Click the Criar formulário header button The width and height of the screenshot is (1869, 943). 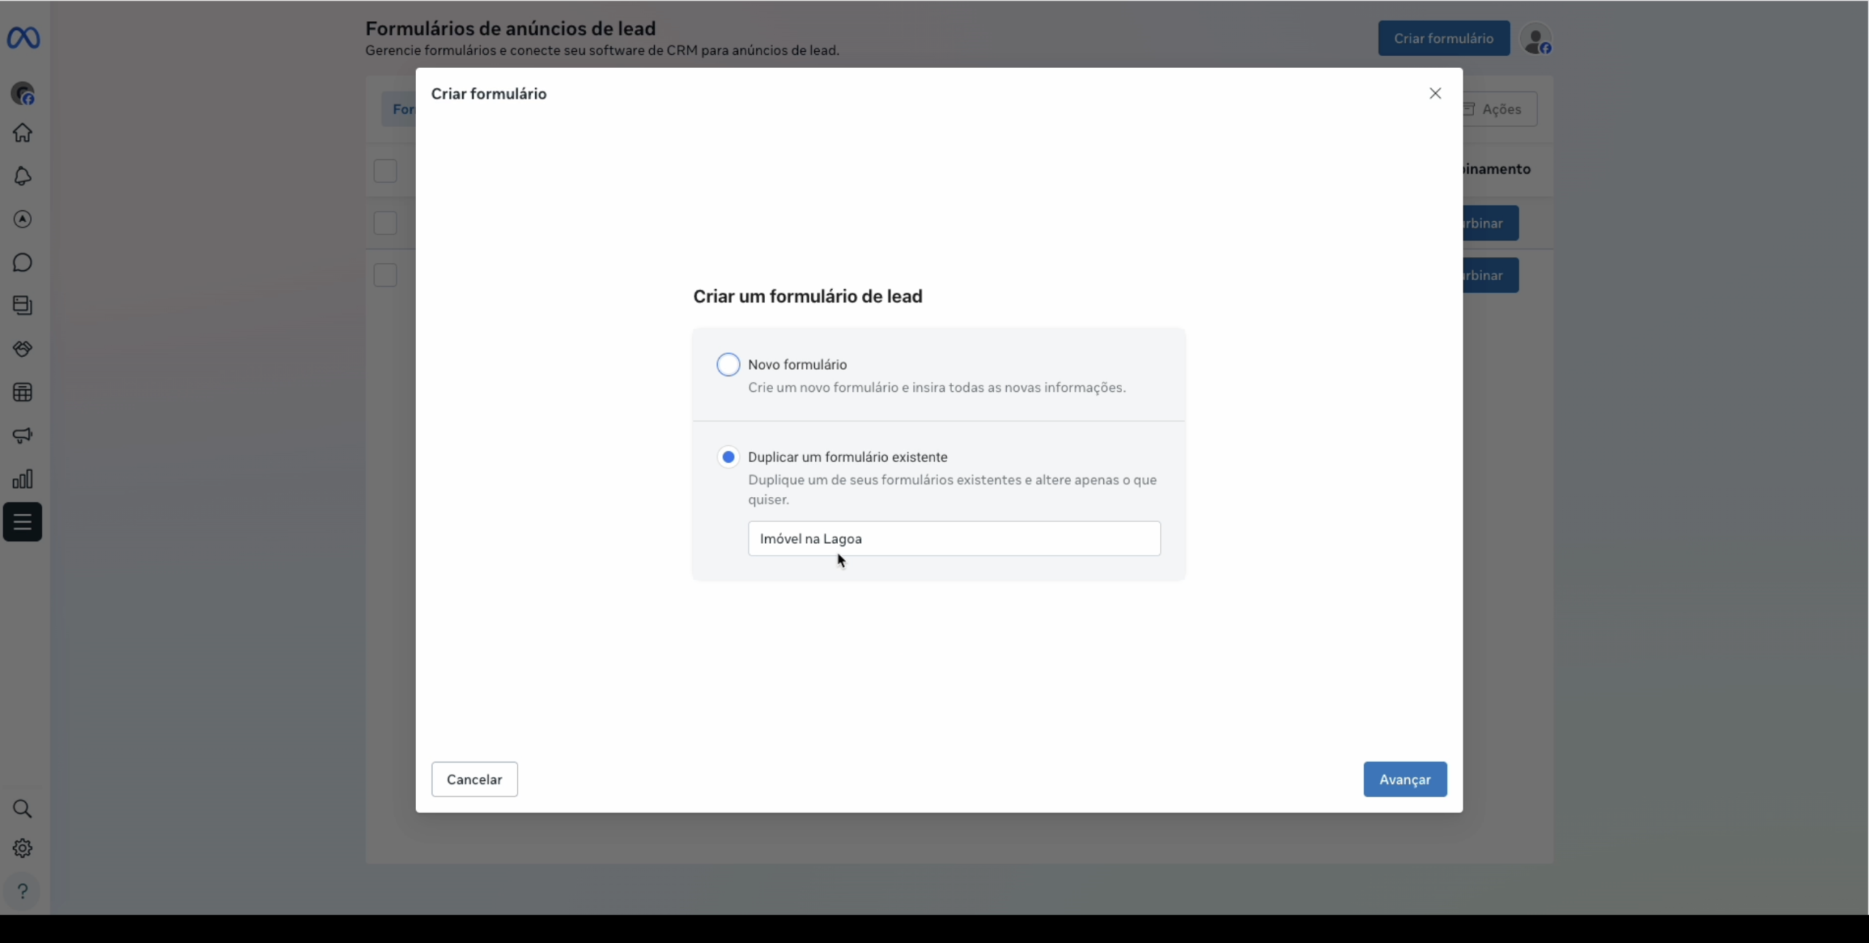(1443, 39)
